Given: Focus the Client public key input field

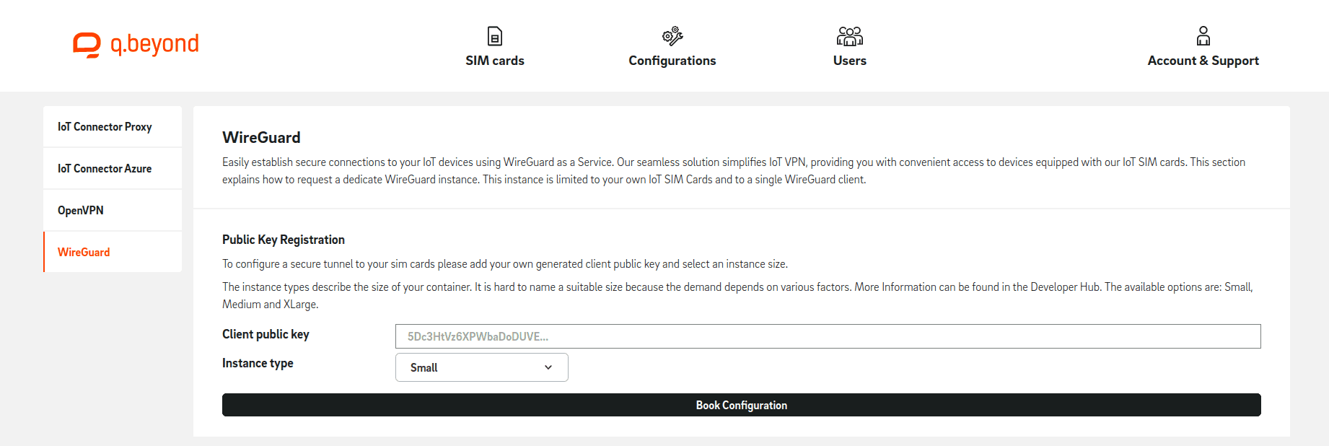Looking at the screenshot, I should pyautogui.click(x=828, y=336).
